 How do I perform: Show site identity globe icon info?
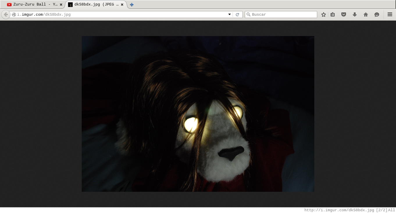pos(14,15)
